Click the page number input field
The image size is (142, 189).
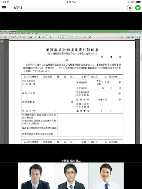(x=47, y=37)
